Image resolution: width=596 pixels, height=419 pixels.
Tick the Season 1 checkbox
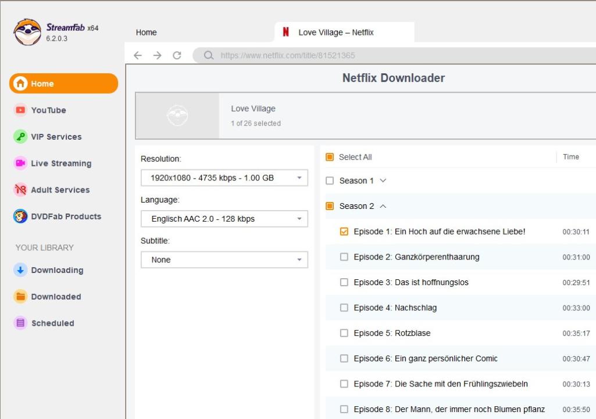(x=330, y=181)
